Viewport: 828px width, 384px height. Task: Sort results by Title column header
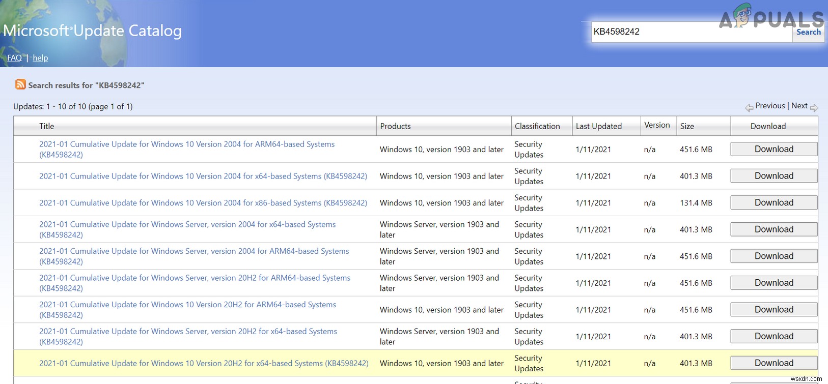47,126
